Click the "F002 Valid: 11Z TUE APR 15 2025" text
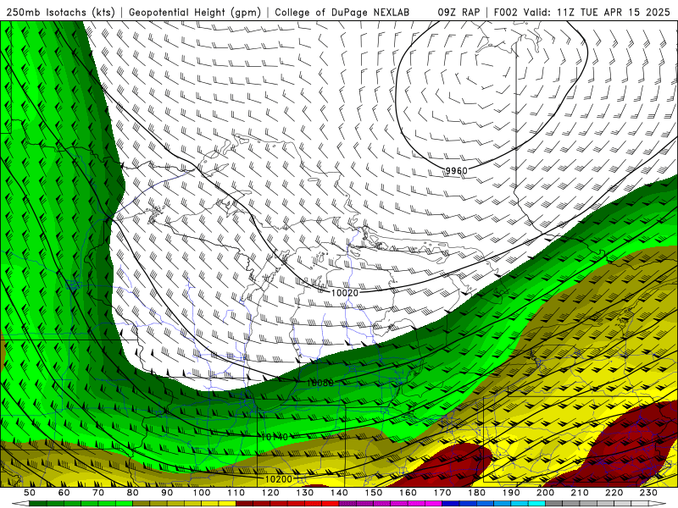Screen dimensions: 678x508 (581, 12)
